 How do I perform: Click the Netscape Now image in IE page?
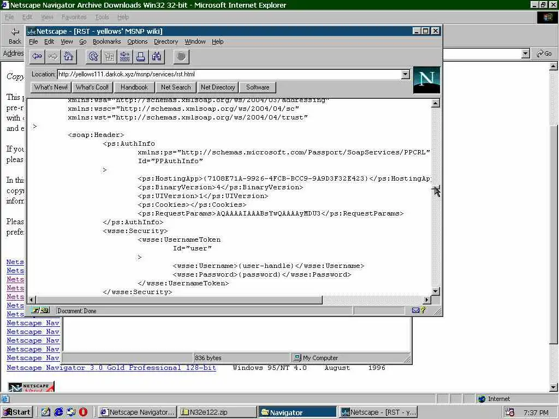pos(31,387)
